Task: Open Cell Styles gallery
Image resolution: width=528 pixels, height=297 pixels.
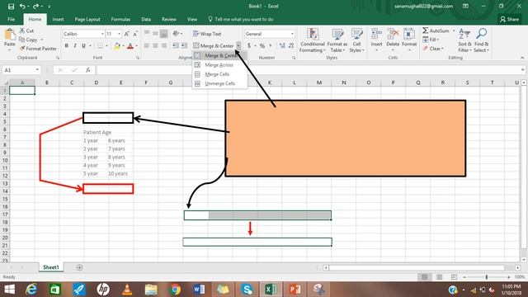Action: [x=356, y=40]
